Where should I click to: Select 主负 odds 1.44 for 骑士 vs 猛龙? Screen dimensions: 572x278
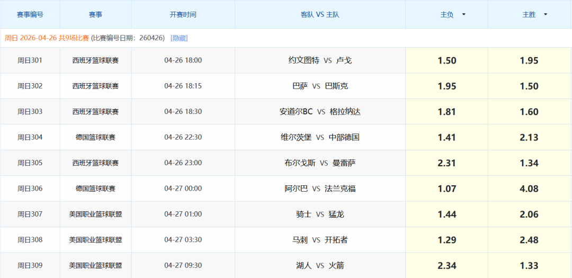pos(446,214)
